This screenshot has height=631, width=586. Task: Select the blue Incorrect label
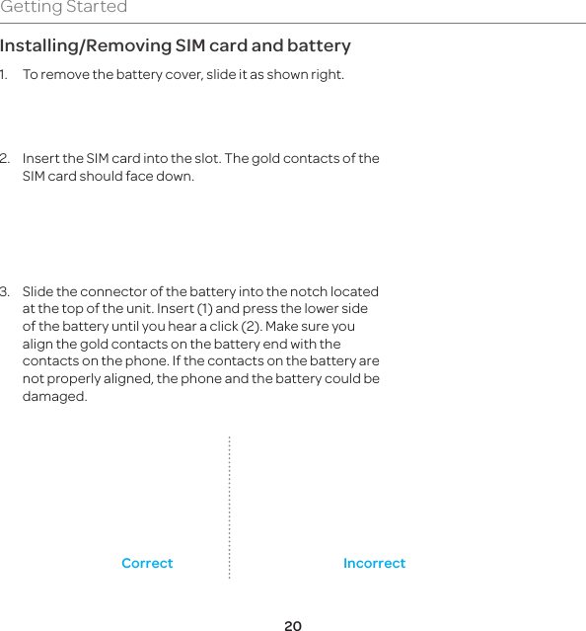point(374,563)
